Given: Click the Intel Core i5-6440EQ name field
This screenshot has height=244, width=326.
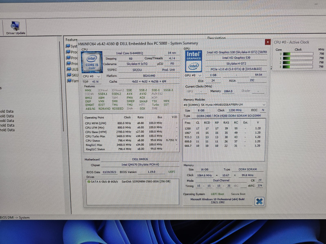Looking at the screenshot, I should [x=130, y=53].
